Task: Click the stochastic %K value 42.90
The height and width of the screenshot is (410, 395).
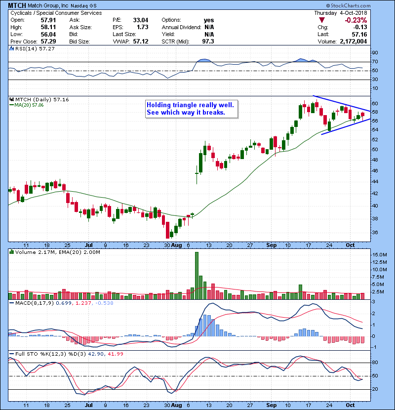Action: 96,354
